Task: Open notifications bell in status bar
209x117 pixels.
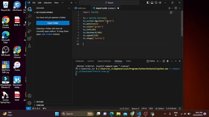Action: point(180,108)
